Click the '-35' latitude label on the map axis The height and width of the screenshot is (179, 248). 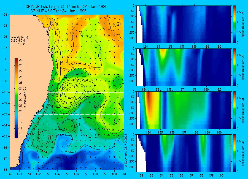[x=4, y=136]
